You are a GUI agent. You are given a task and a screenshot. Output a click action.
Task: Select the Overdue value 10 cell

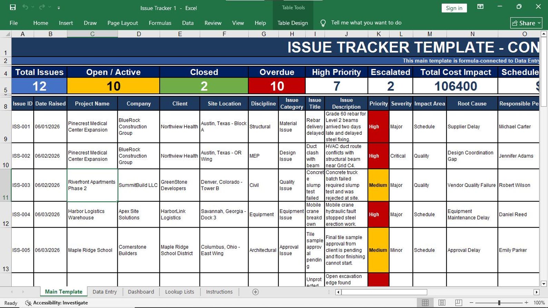click(277, 86)
